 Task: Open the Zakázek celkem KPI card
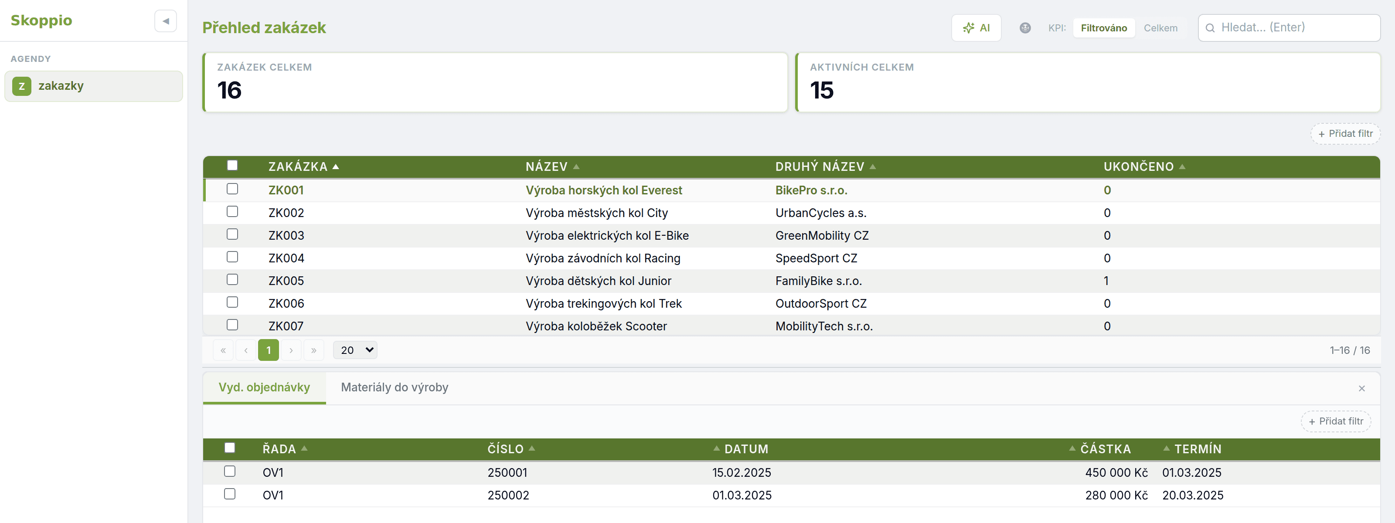[x=495, y=82]
